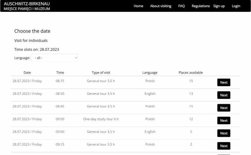Select the 2 places available value

click(191, 144)
